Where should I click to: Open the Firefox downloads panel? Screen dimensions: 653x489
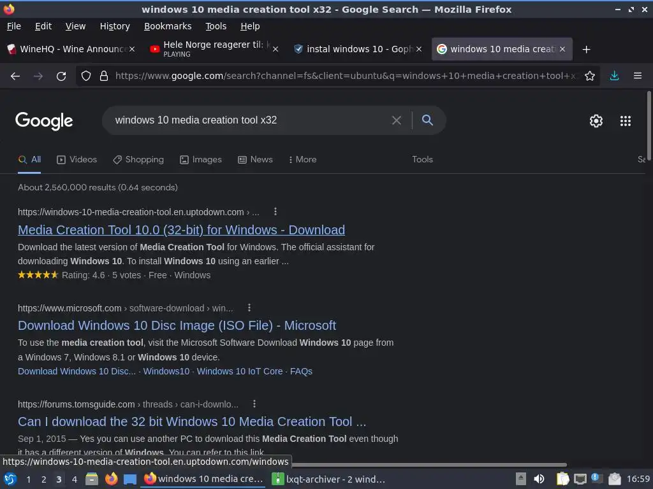coord(614,76)
